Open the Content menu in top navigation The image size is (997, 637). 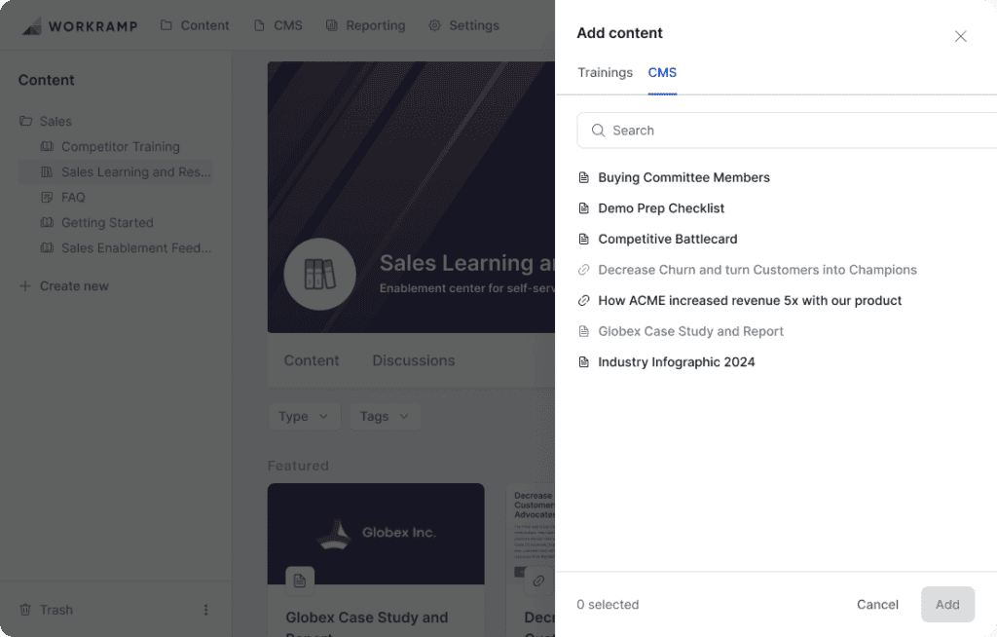[x=195, y=25]
